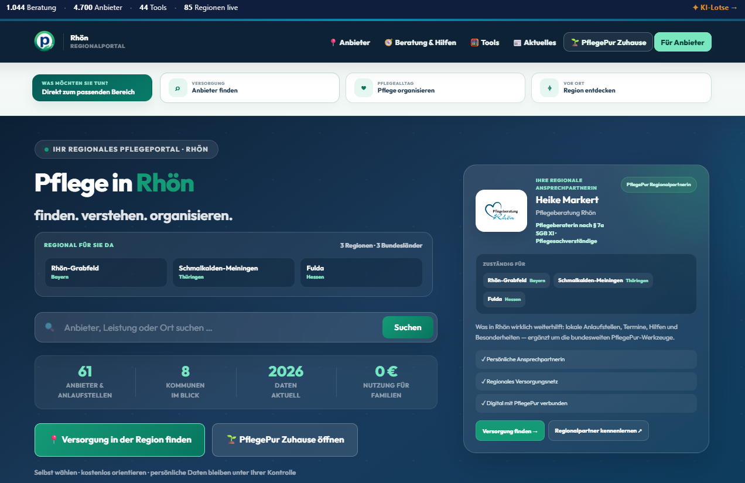Click the Suchen button
This screenshot has height=483, width=745.
coord(408,327)
